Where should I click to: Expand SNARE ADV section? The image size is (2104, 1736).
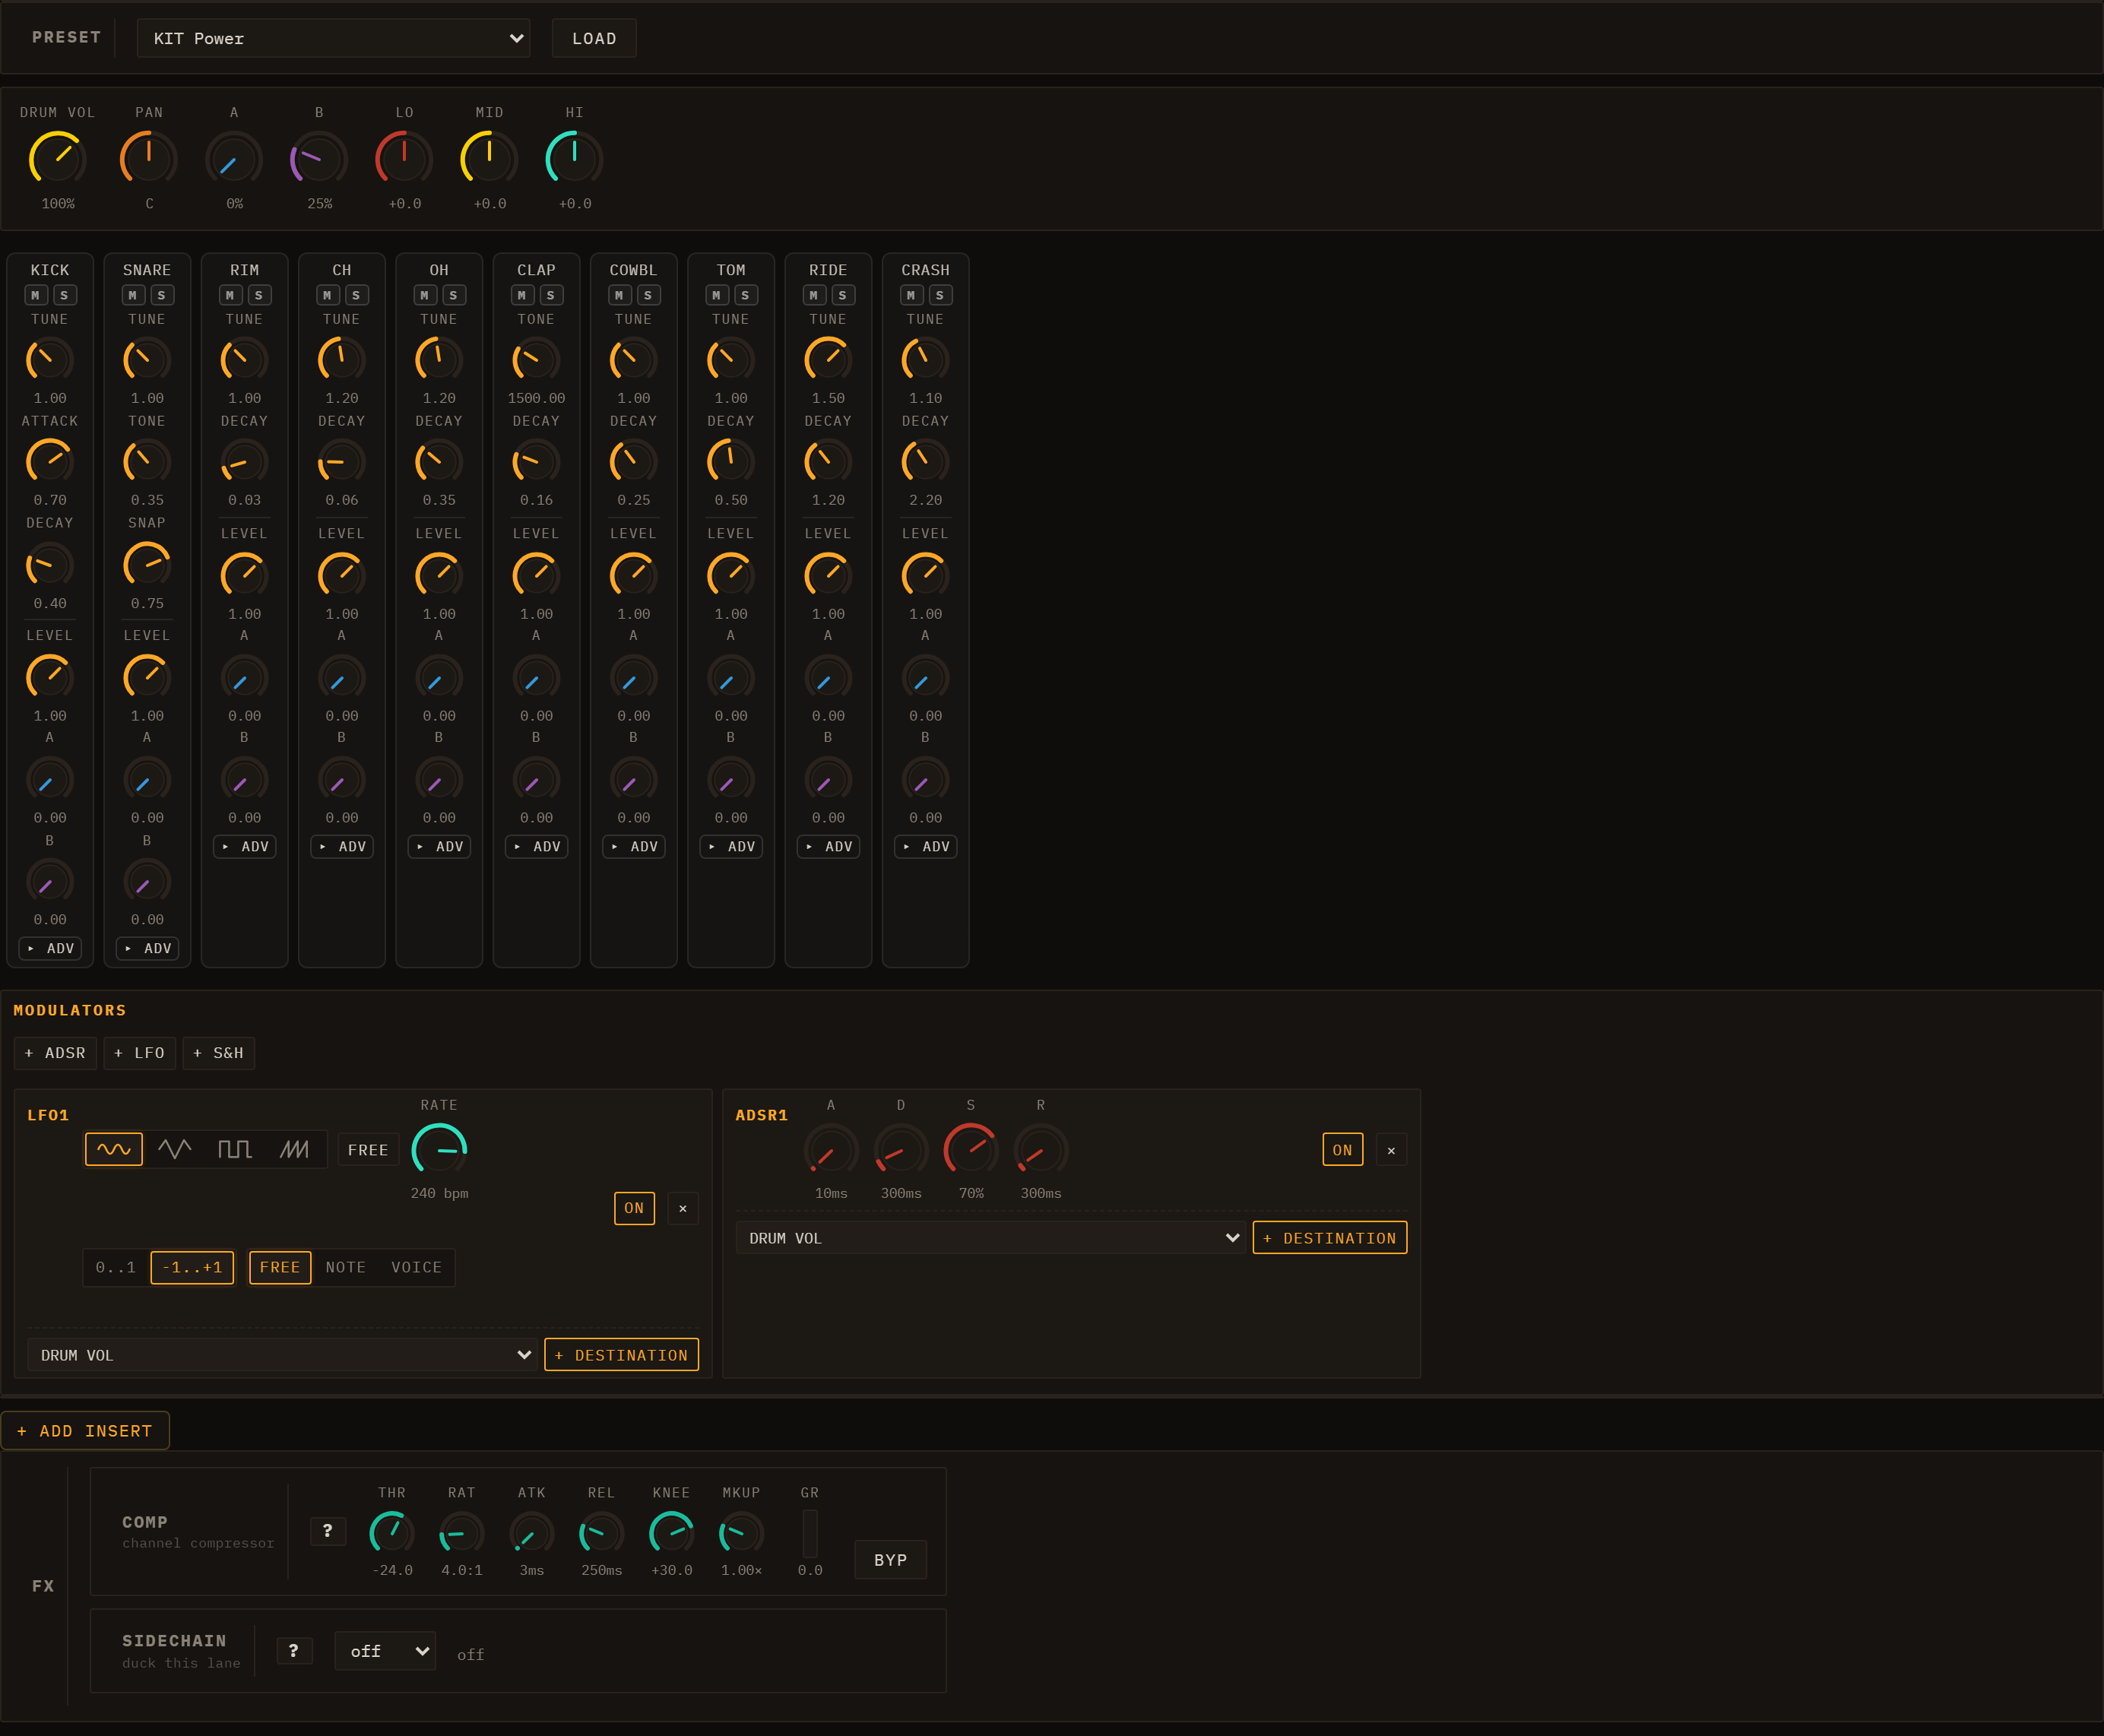click(x=147, y=948)
